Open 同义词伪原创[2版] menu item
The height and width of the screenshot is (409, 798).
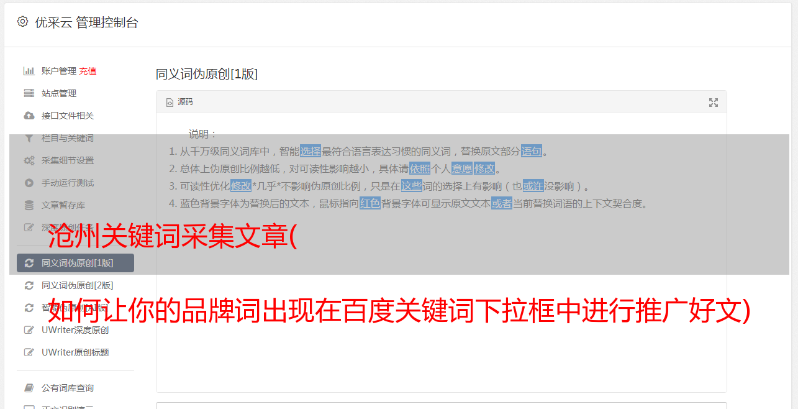[x=75, y=285]
